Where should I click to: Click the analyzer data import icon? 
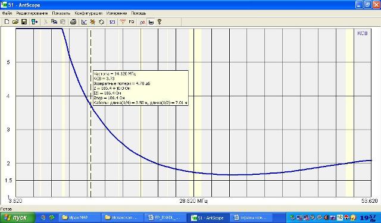coord(35,22)
